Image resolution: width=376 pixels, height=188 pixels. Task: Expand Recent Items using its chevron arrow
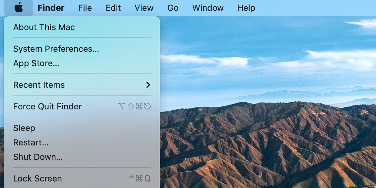pos(148,85)
